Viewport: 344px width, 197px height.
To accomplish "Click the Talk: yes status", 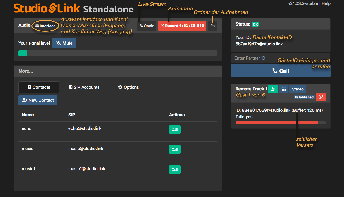I will [x=244, y=117].
